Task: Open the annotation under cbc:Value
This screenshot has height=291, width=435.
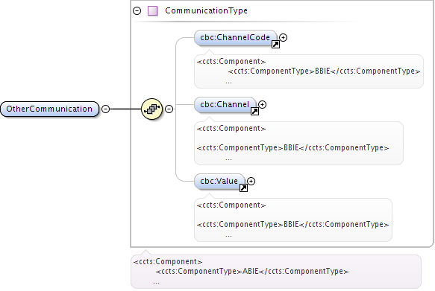Action: pyautogui.click(x=293, y=220)
